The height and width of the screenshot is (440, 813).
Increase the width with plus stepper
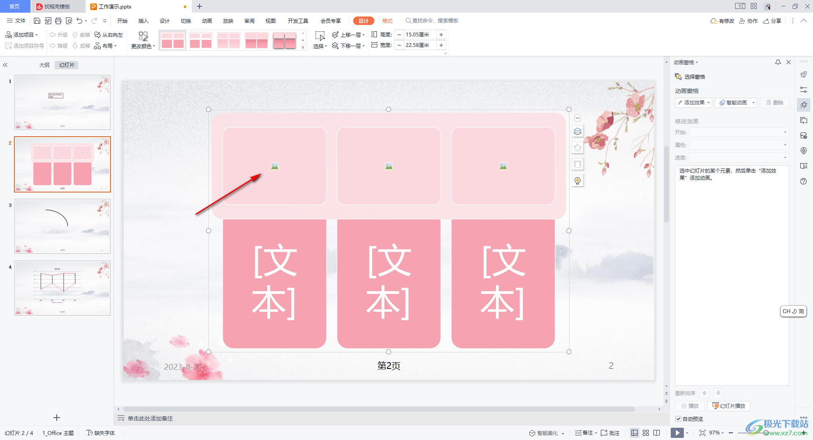pos(441,45)
